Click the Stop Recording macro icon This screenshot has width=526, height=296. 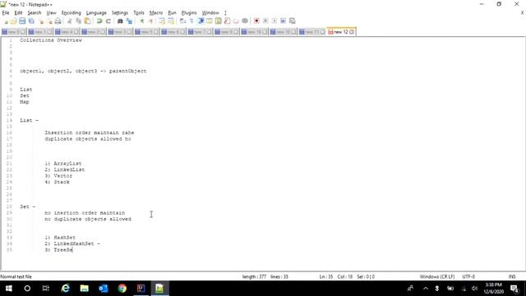point(265,21)
